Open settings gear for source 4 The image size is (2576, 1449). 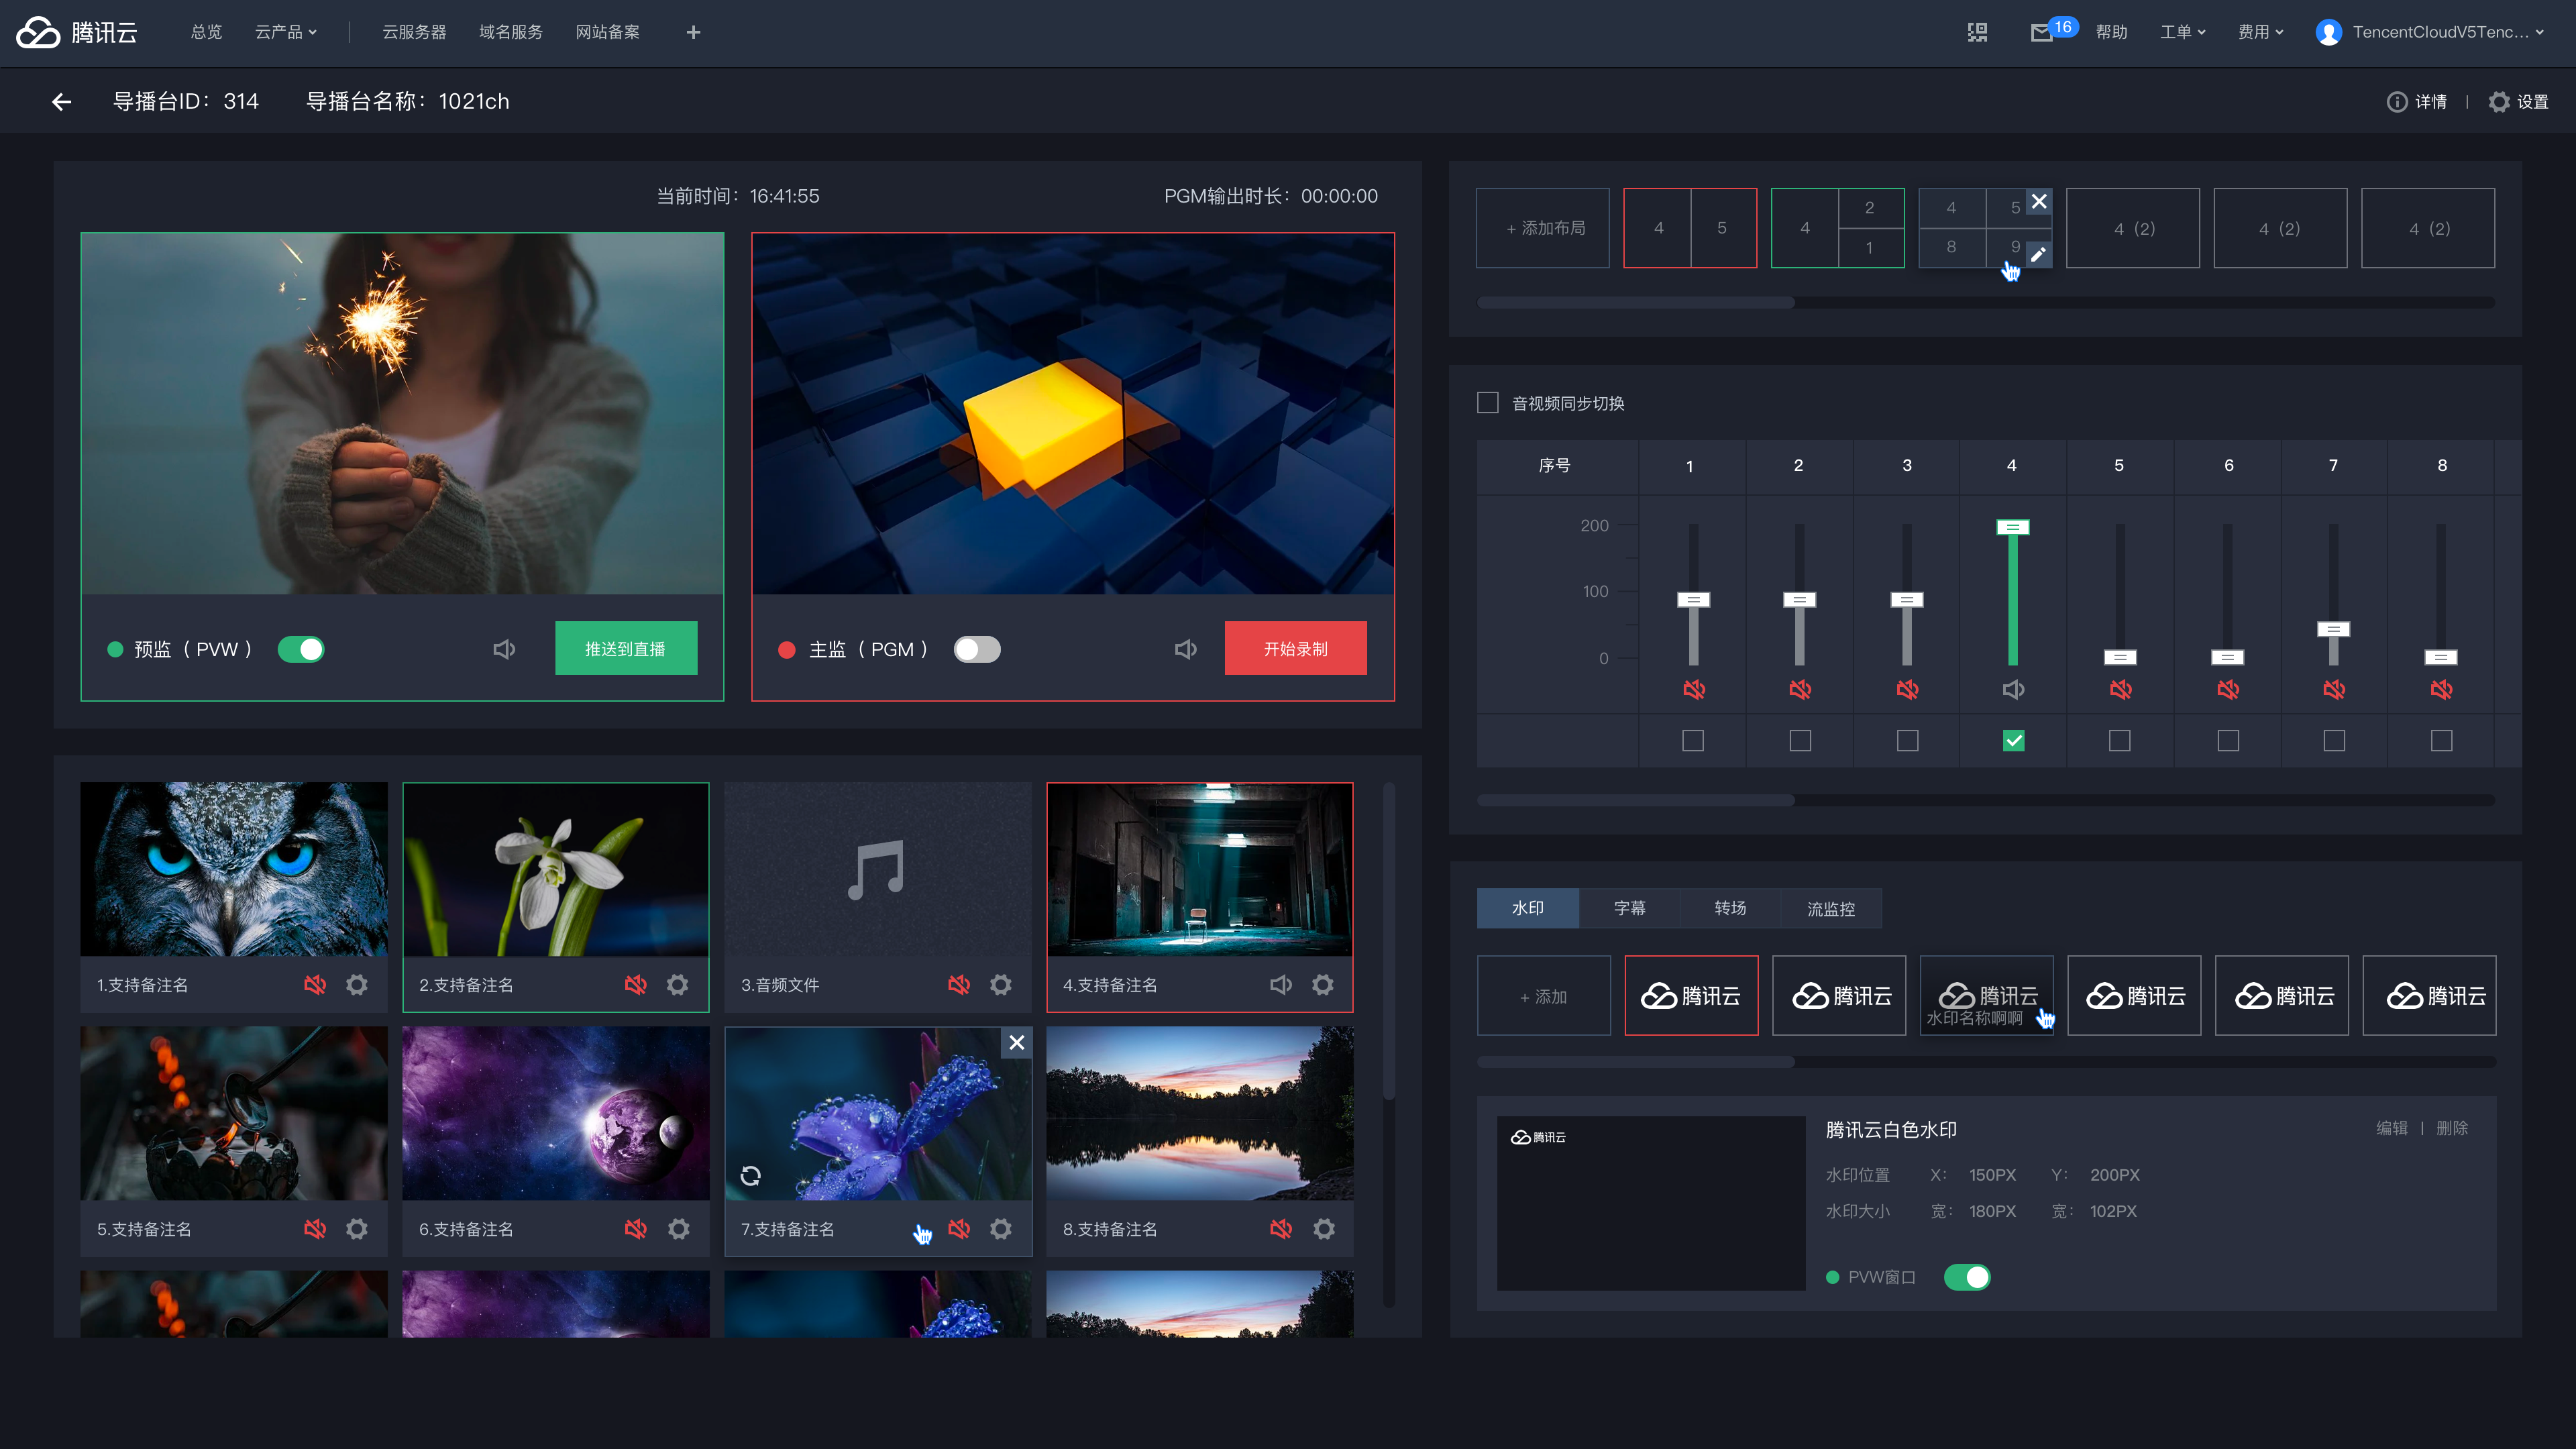pyautogui.click(x=1322, y=985)
